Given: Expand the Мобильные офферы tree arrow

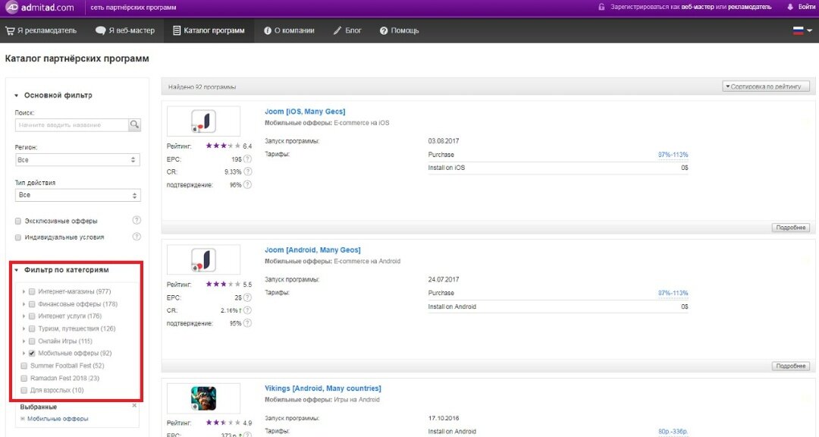Looking at the screenshot, I should (24, 354).
